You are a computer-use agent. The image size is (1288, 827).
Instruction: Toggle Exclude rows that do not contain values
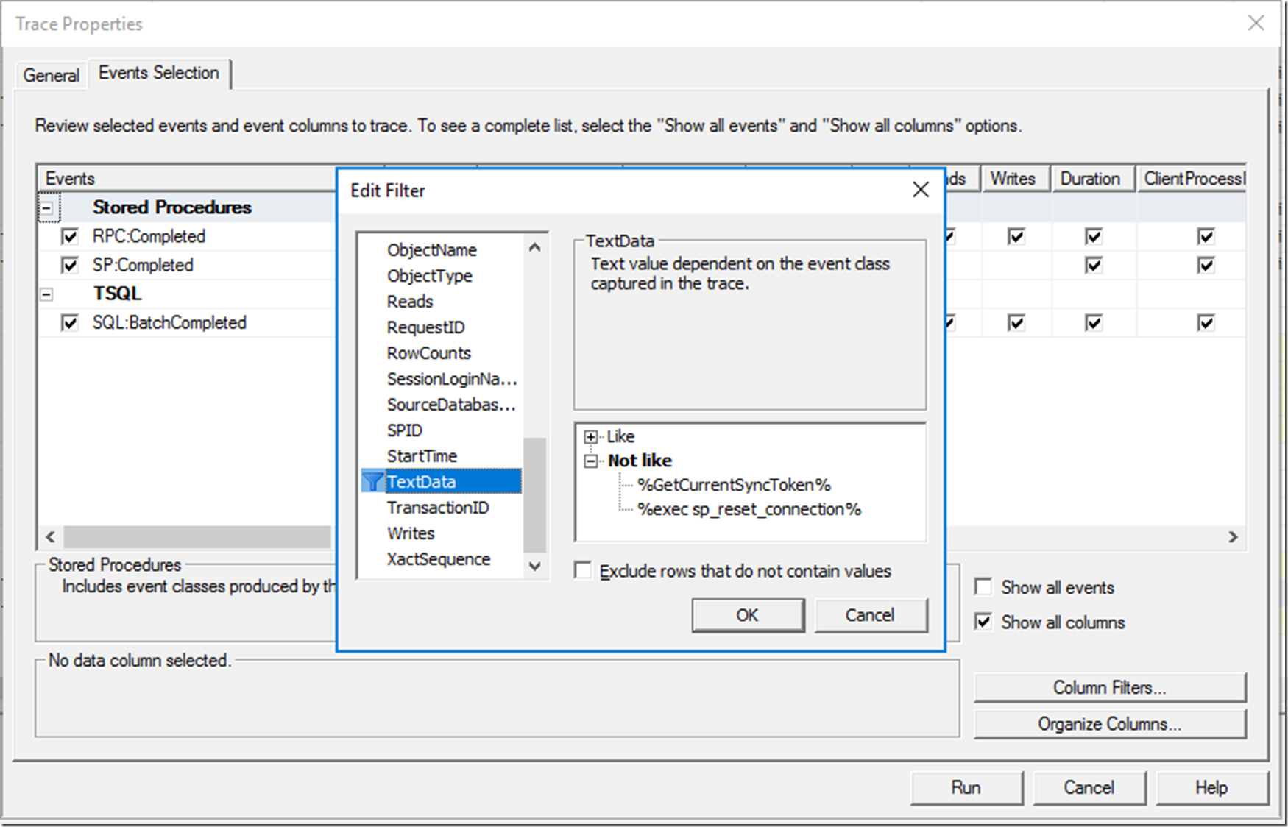coord(583,571)
